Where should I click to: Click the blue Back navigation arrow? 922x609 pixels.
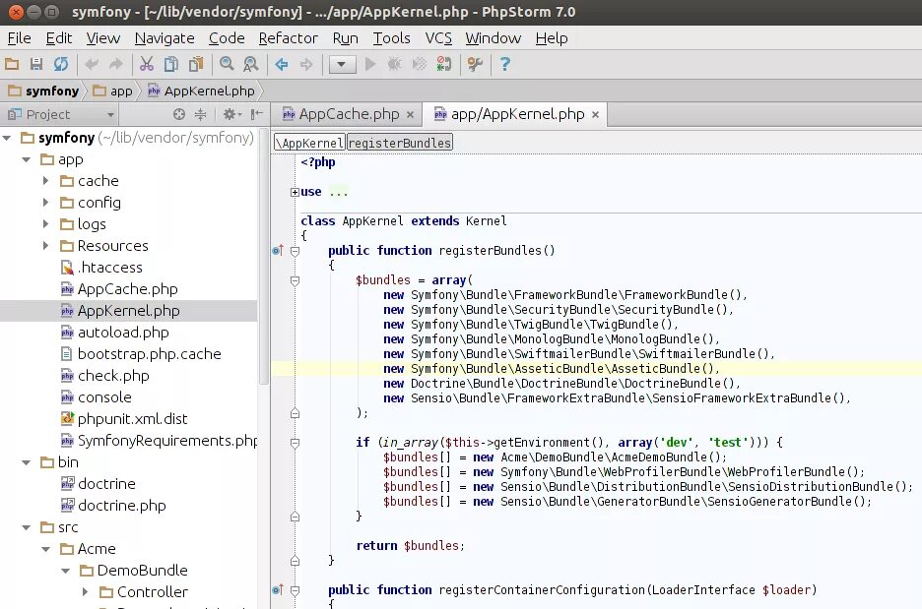coord(282,64)
